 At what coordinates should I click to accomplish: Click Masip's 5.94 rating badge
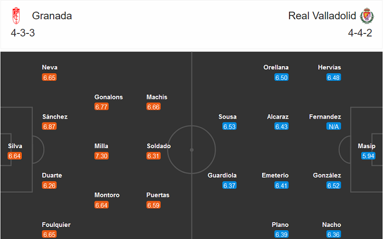369,156
